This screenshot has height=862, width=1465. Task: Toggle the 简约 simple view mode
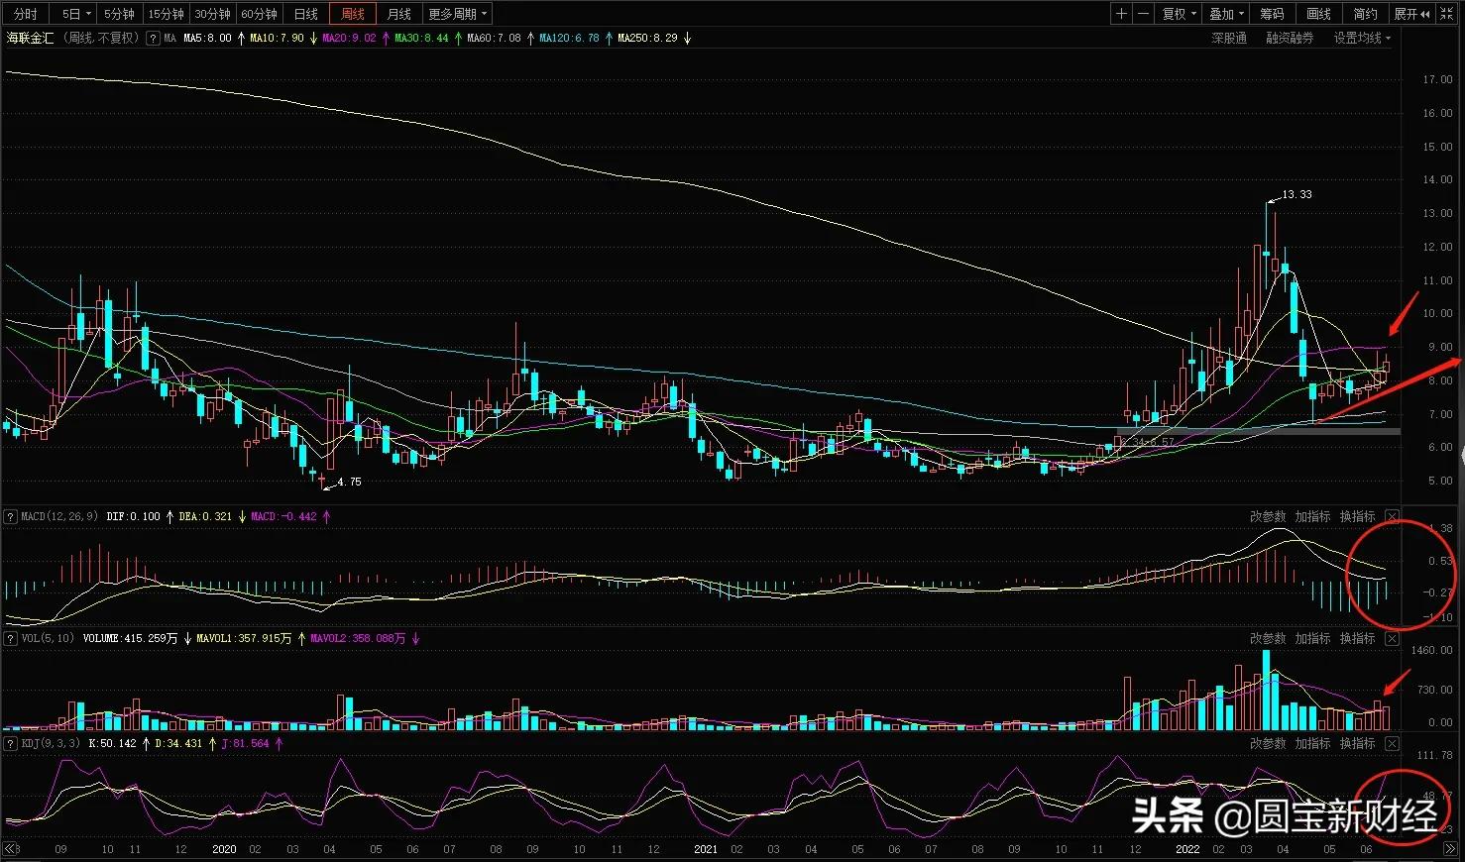point(1365,14)
